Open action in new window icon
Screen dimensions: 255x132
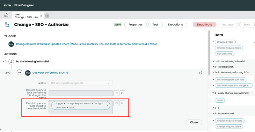click(x=200, y=73)
